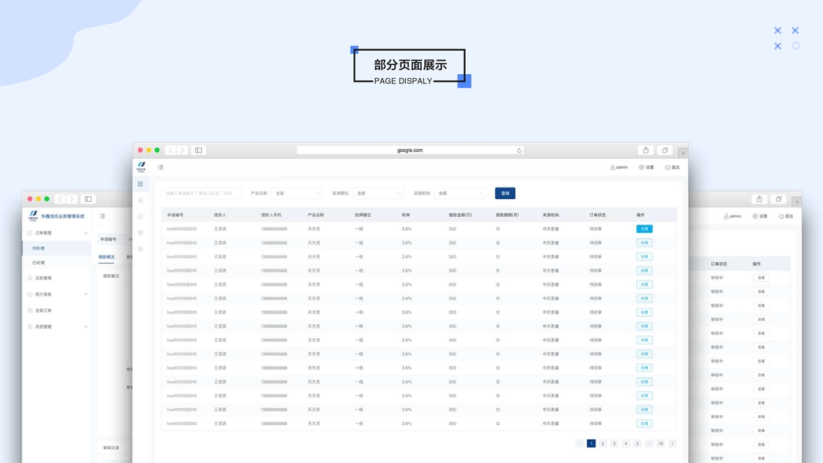
Task: Go to page 2 in pagination
Action: 602,444
